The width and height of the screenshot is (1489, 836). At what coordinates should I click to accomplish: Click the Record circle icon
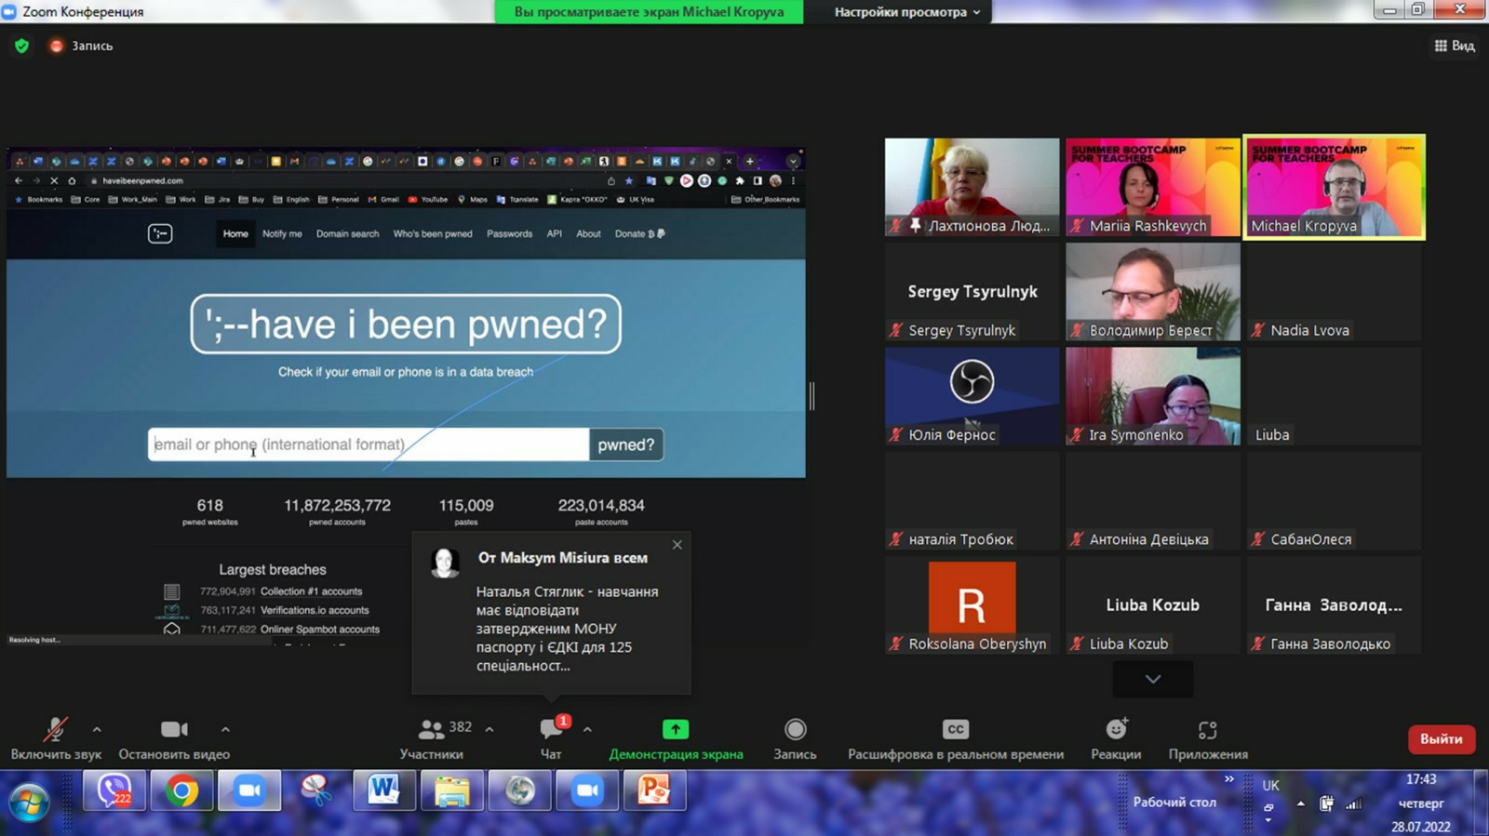pos(795,730)
